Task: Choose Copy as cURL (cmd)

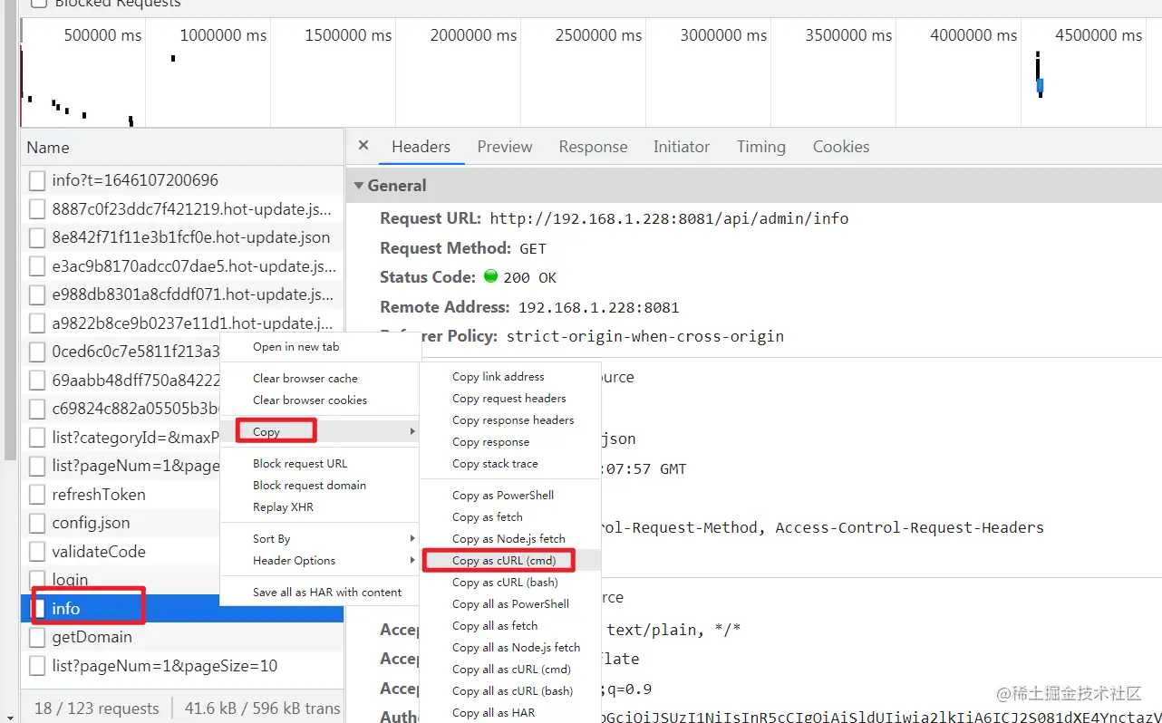Action: (510, 561)
